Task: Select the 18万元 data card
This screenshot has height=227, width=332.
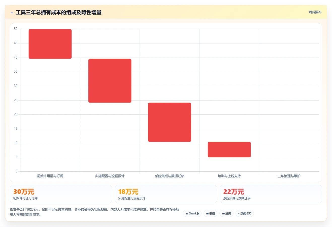Action: pyautogui.click(x=166, y=194)
